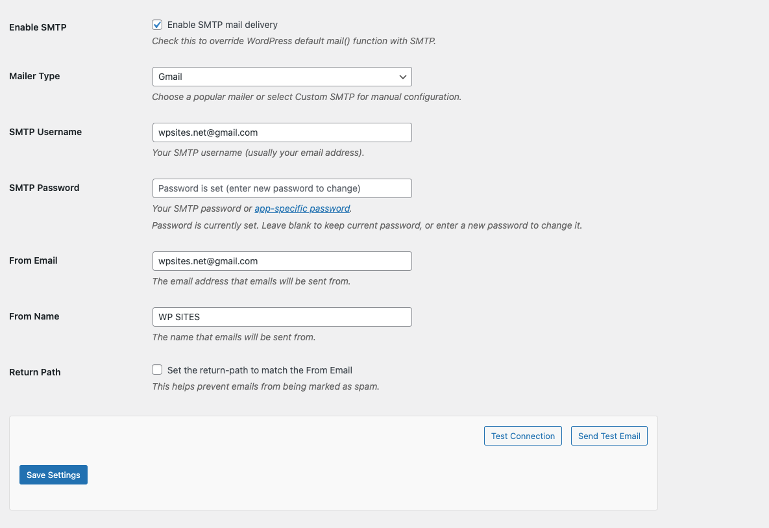Click the bold SMTP Username row label
The image size is (769, 528).
(45, 132)
